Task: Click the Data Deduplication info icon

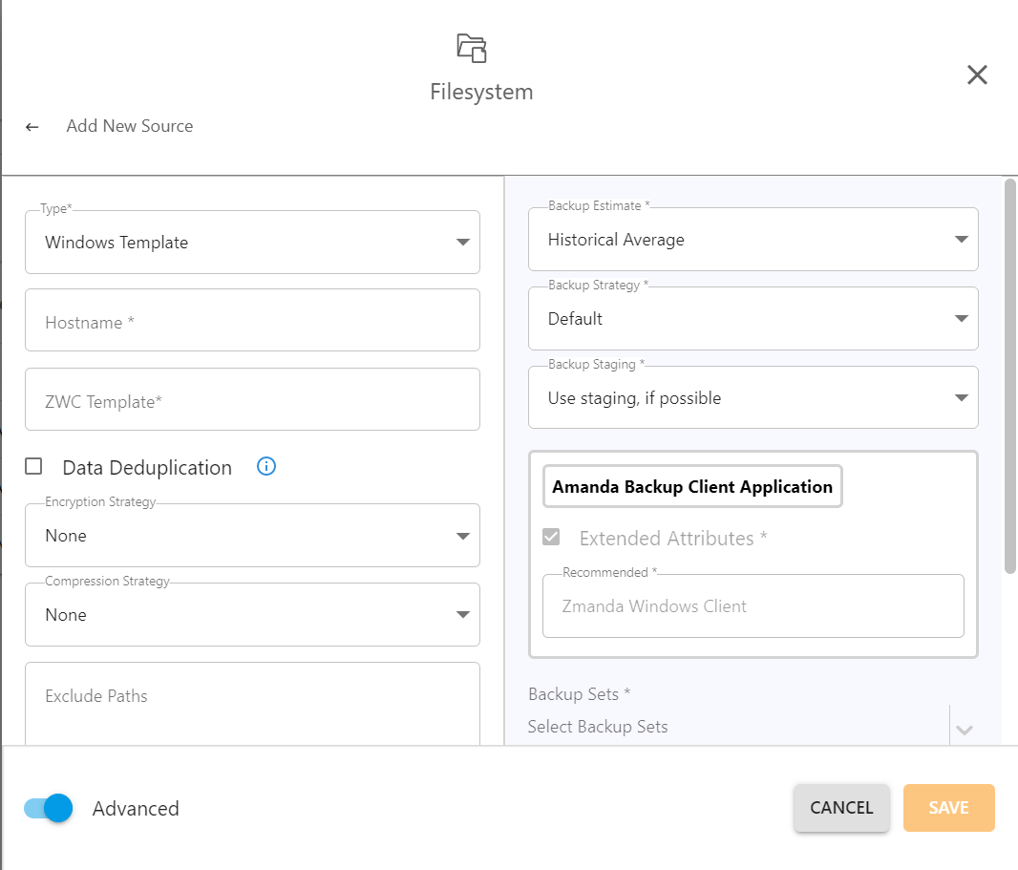Action: click(266, 467)
